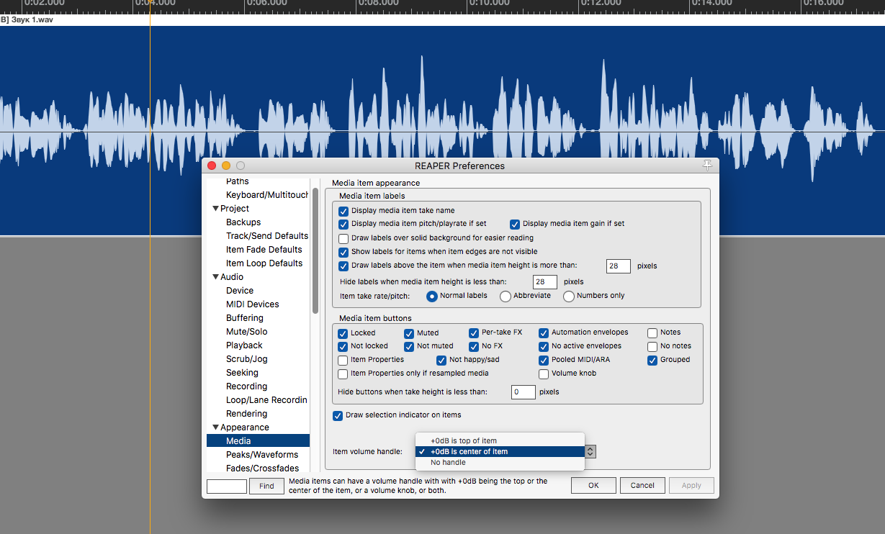This screenshot has width=885, height=534.
Task: Choose Numbers only rate/pitch option
Action: 569,296
